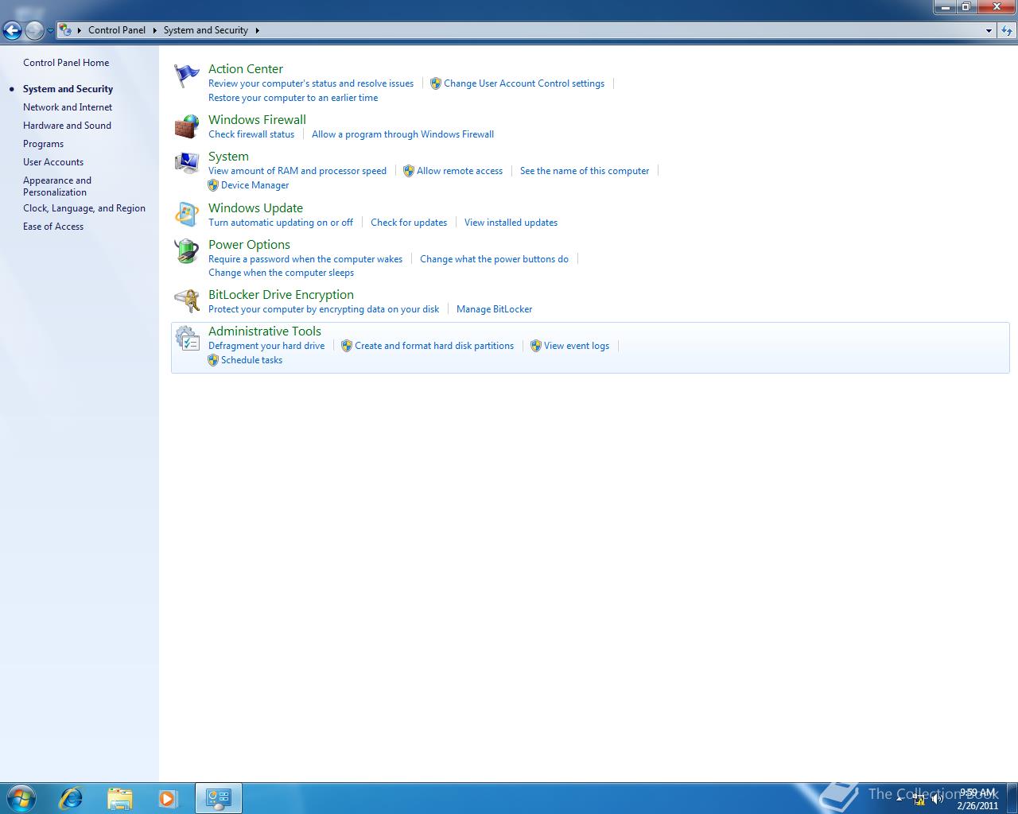This screenshot has width=1018, height=814.
Task: Click Defragment your hard drive
Action: pyautogui.click(x=266, y=346)
